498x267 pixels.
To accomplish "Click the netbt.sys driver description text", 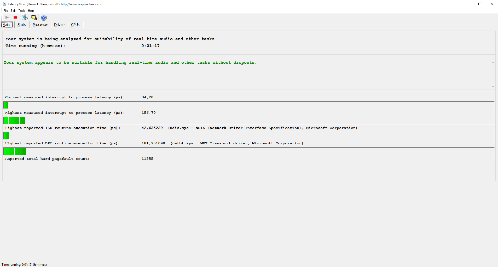I will coord(237,143).
